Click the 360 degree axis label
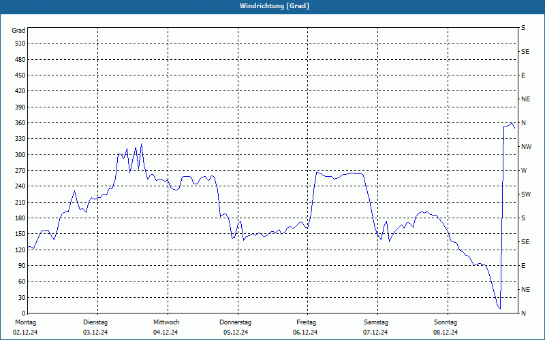Screen dimensions: 545x340 (x=20, y=123)
